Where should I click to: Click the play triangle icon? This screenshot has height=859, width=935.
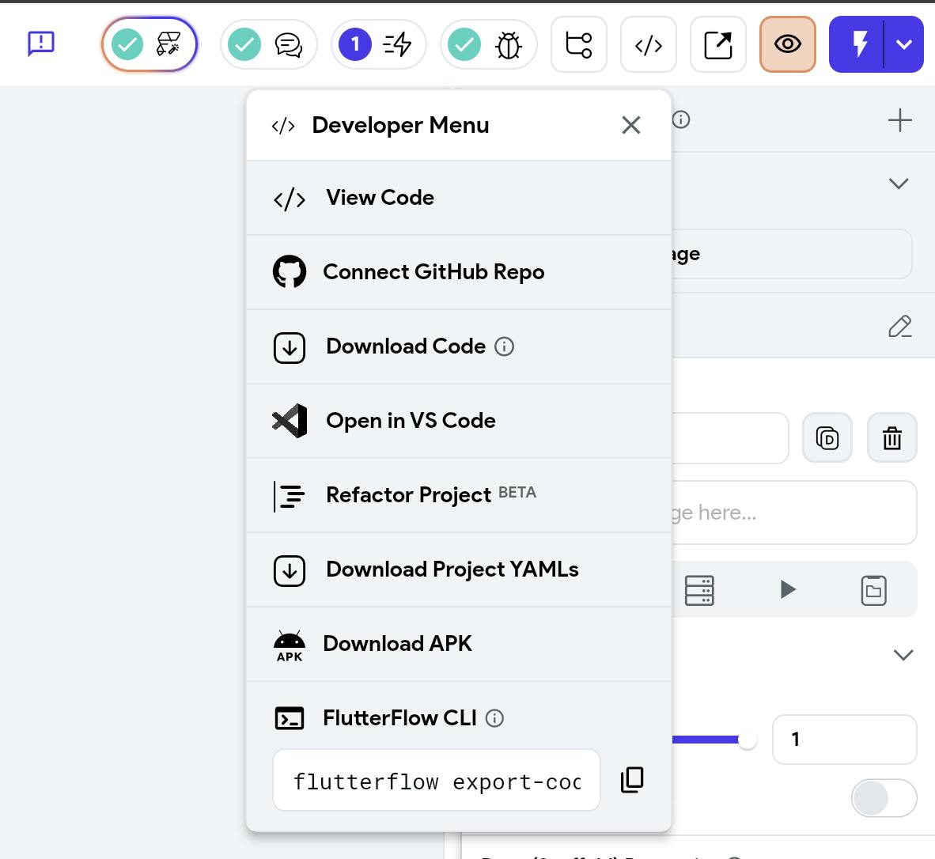click(x=787, y=589)
